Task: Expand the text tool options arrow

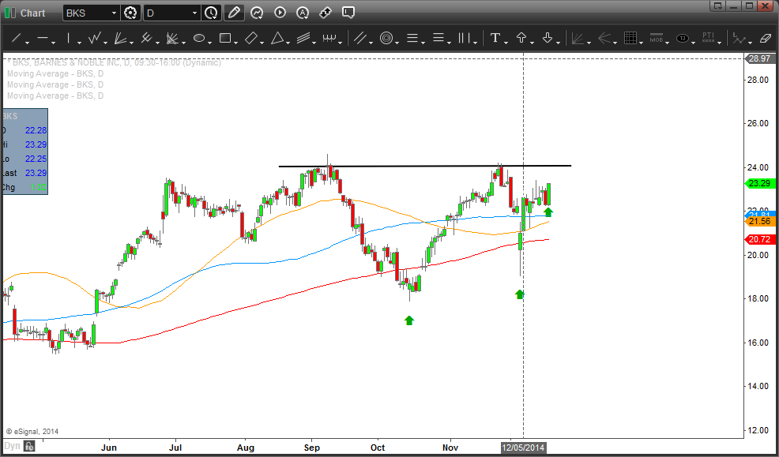Action: coord(506,42)
